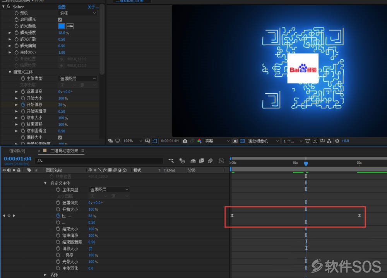The width and height of the screenshot is (387, 278).
Task: Close the 二维码动态效果 timeline tab
Action: click(x=39, y=151)
